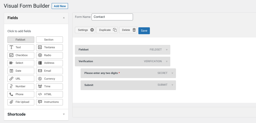Expand the Submit field options

(172, 85)
